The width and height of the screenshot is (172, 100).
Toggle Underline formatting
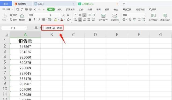tap(39, 20)
